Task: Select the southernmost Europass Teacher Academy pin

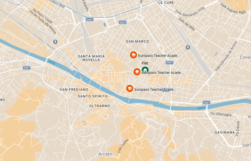Action: pyautogui.click(x=130, y=88)
